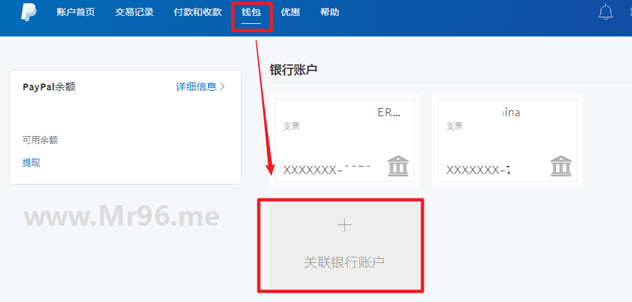Click the 关联银行账户 button label
This screenshot has width=632, height=302.
pyautogui.click(x=344, y=262)
